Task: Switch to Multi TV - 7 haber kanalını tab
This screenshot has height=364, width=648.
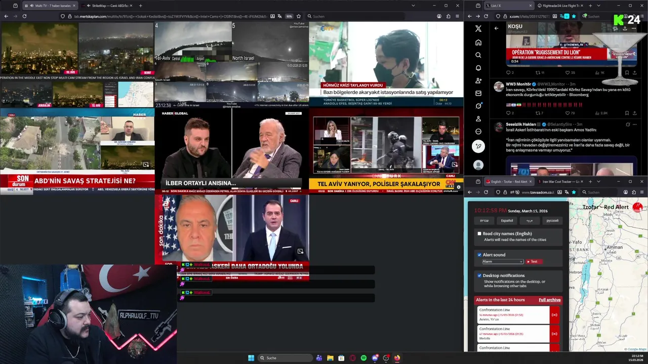Action: point(50,6)
